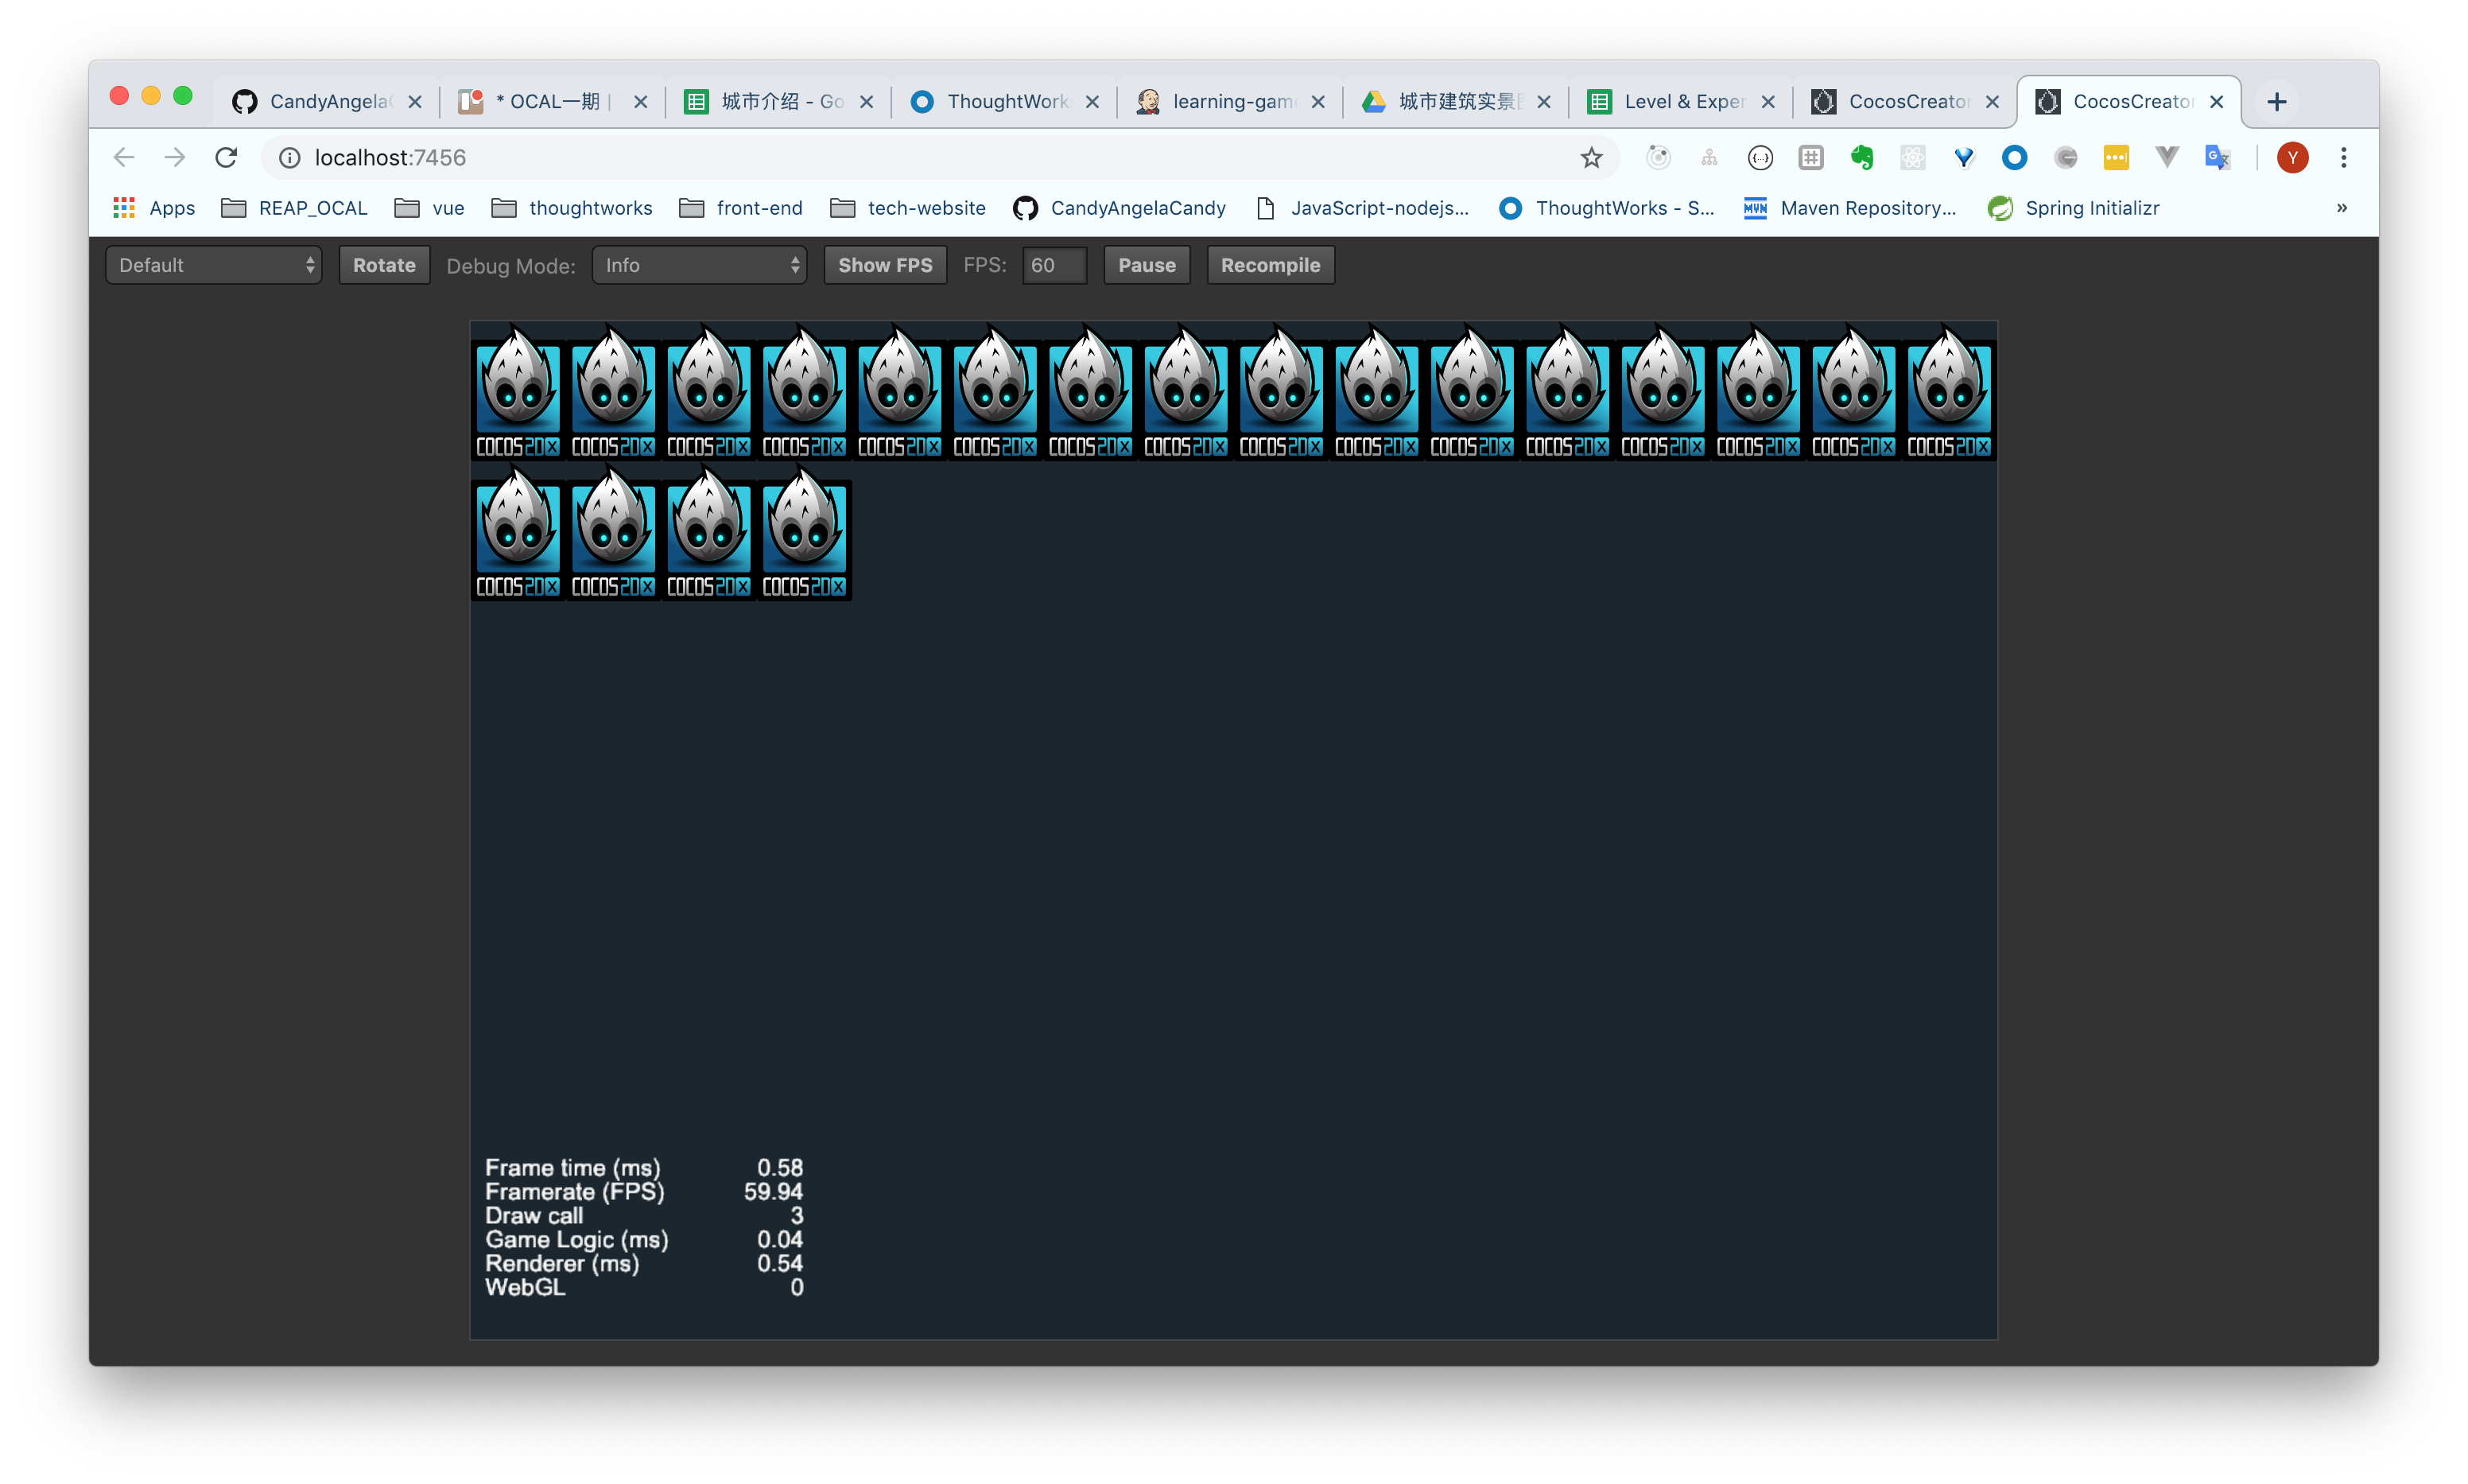Click the FPS value input field
2468x1484 pixels.
tap(1054, 265)
